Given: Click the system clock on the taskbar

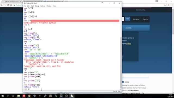Looking at the screenshot, I should coord(170,96).
